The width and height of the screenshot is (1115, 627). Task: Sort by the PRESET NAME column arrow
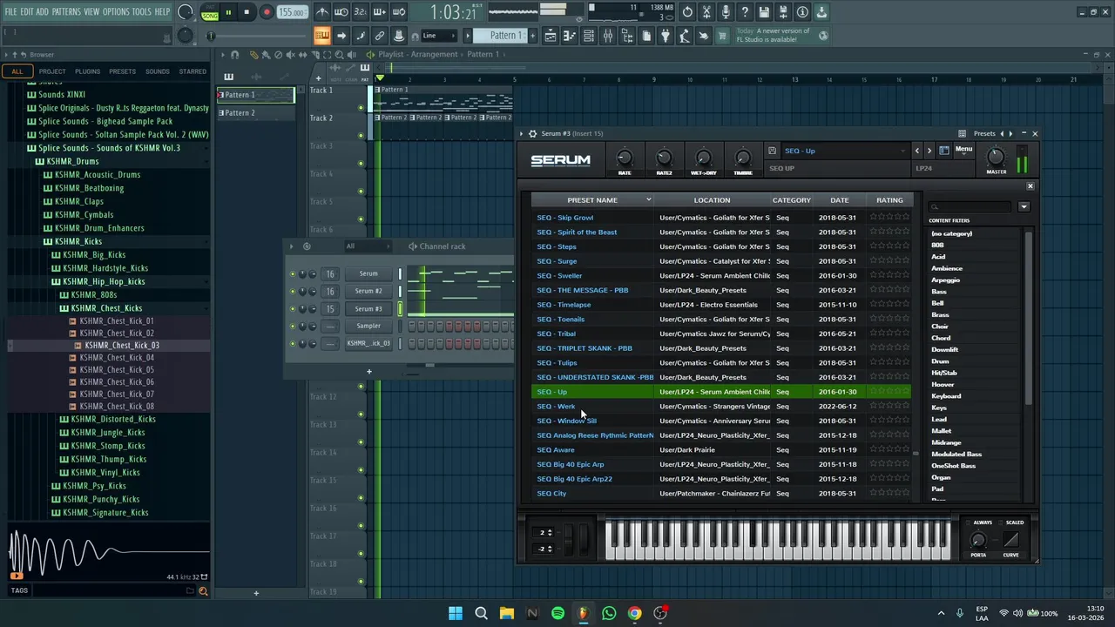(648, 200)
